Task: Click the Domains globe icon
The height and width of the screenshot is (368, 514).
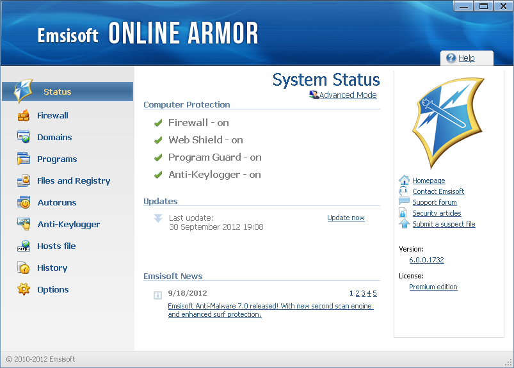Action: point(24,137)
